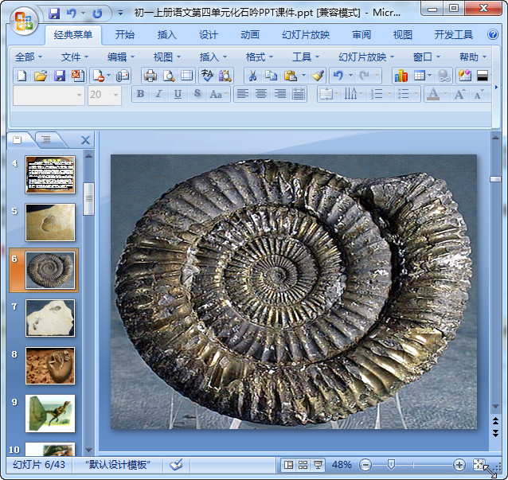Viewport: 508px width, 480px height.
Task: Click the Fit slide to window icon
Action: pos(479,465)
